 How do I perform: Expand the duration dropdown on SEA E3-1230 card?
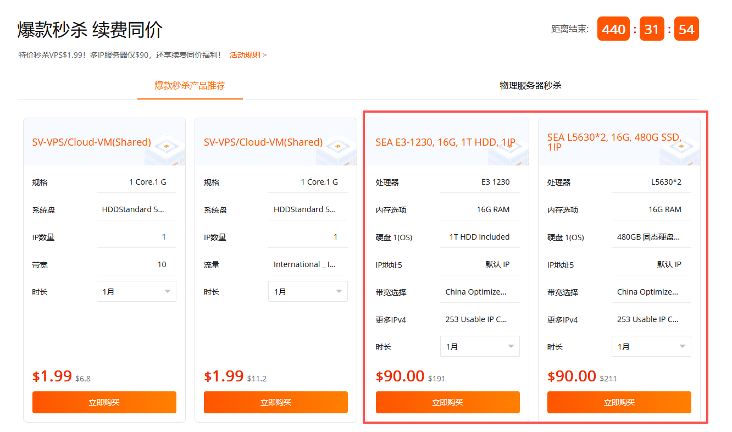[x=480, y=346]
